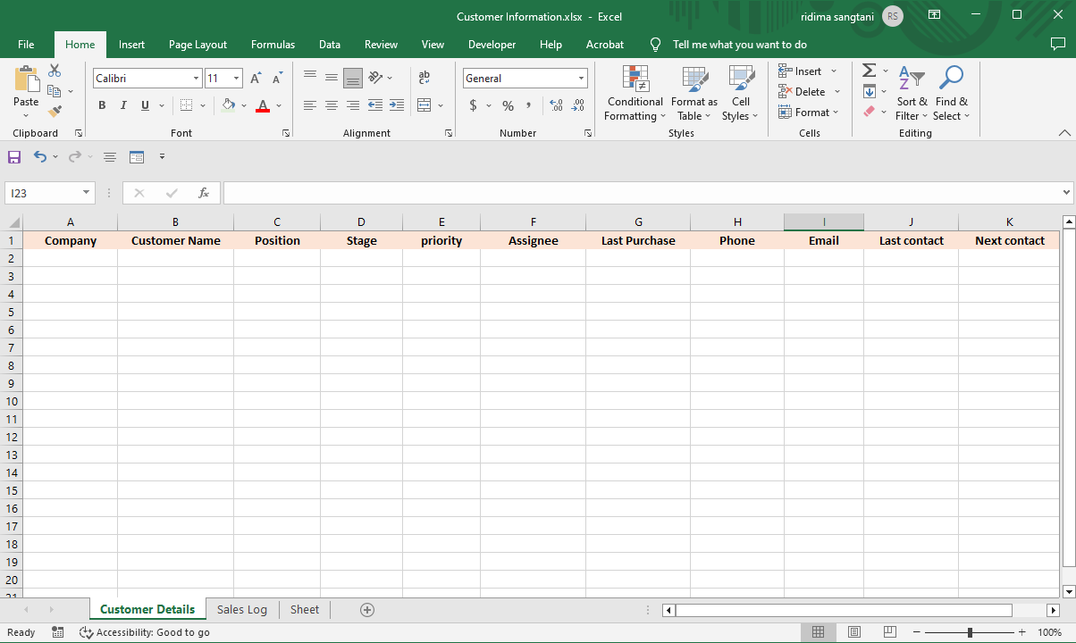This screenshot has width=1076, height=643.
Task: Click the Undo icon on Quick Access toolbar
Action: coord(39,156)
